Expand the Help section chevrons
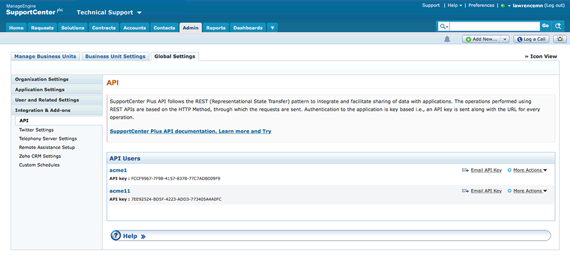The image size is (570, 256). [143, 236]
